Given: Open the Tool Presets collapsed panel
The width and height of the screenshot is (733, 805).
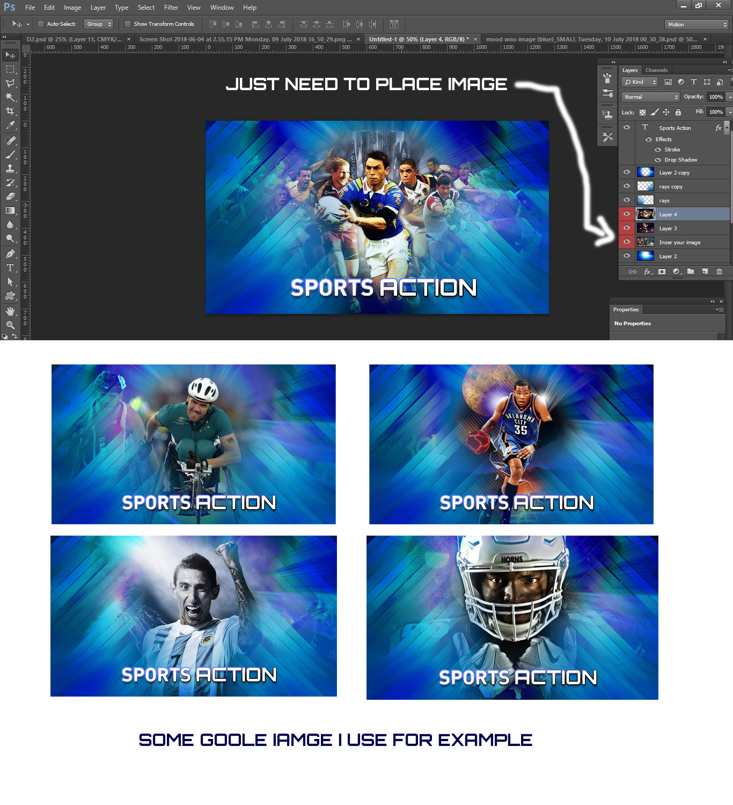Looking at the screenshot, I should click(x=607, y=137).
